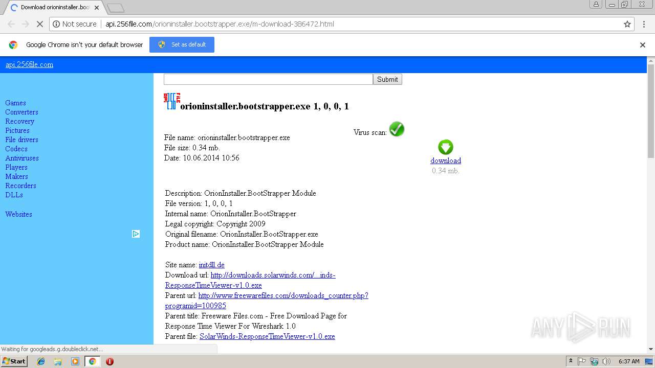Click the orioninstaller.bootstrapper.exe page heading
The height and width of the screenshot is (368, 655).
[x=265, y=106]
